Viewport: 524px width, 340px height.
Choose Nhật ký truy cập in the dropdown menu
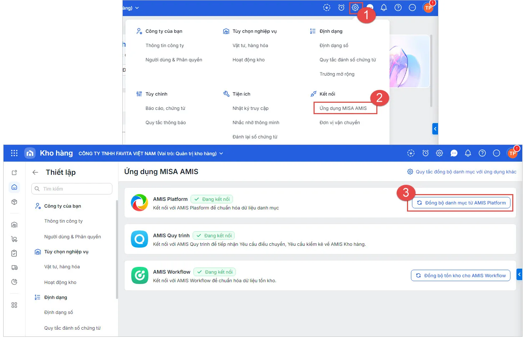pos(250,108)
